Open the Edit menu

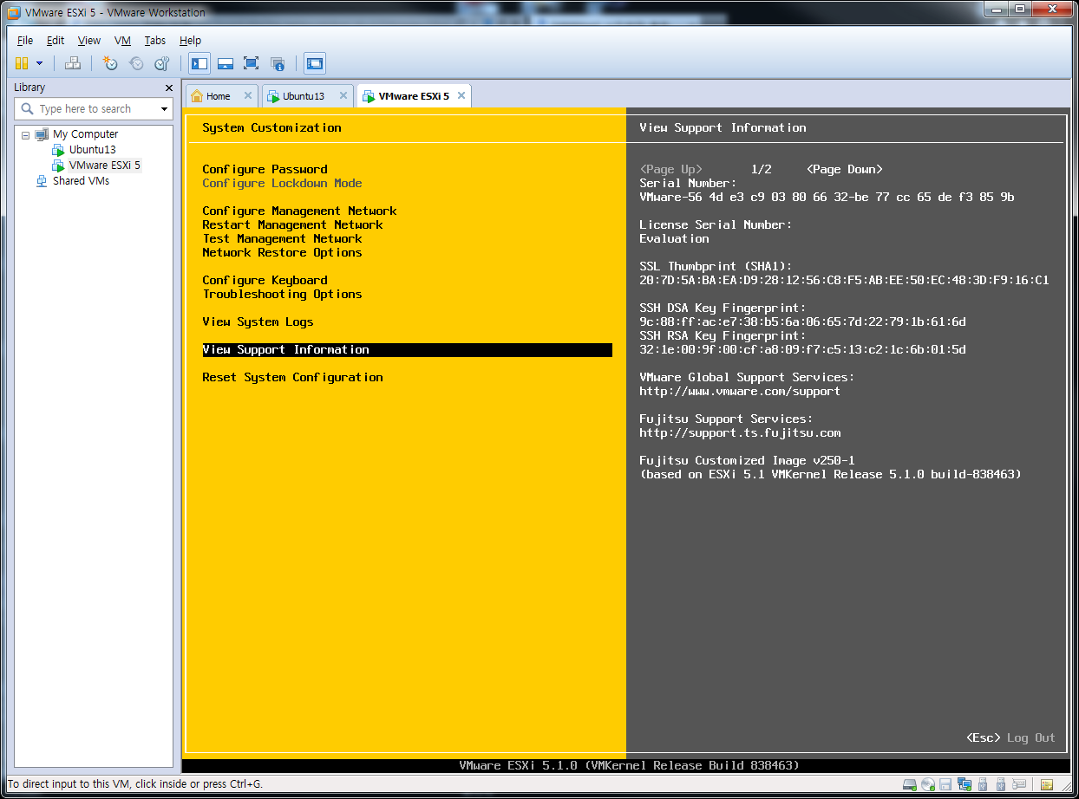click(x=56, y=41)
